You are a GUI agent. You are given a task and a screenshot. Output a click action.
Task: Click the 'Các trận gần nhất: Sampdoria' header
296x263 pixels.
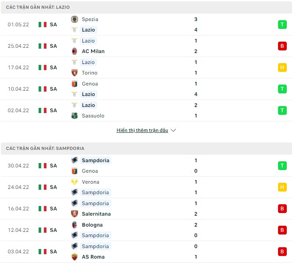[x=45, y=149]
